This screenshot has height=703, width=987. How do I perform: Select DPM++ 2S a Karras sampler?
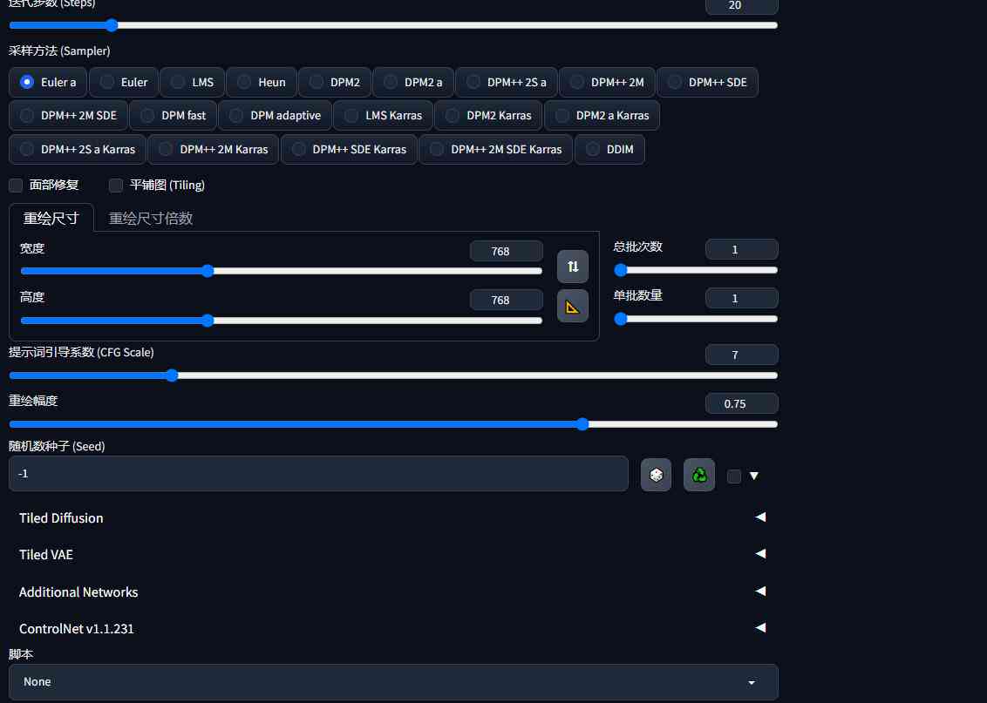78,150
